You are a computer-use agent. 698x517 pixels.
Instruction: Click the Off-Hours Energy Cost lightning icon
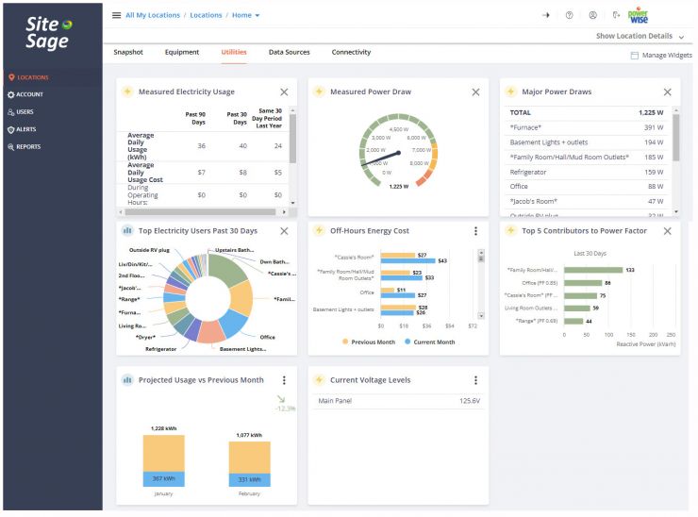pyautogui.click(x=319, y=230)
